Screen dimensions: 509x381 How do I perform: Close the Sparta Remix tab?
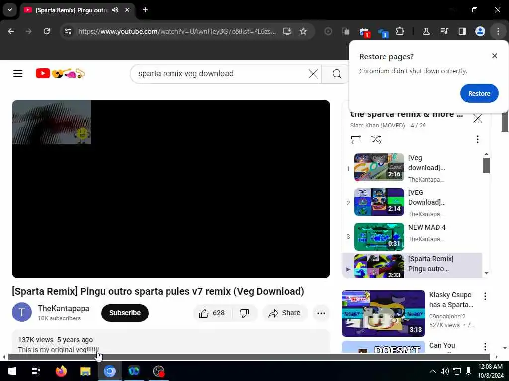click(127, 10)
